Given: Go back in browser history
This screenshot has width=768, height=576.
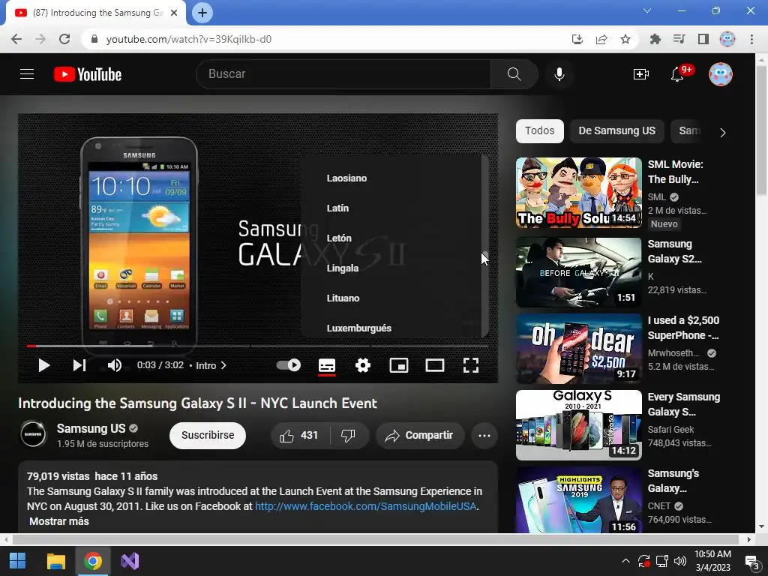Looking at the screenshot, I should click(16, 39).
